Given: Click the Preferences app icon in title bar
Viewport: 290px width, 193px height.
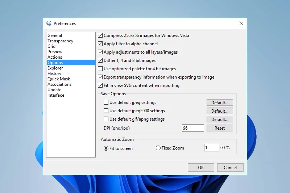Looking at the screenshot, I should 49,24.
